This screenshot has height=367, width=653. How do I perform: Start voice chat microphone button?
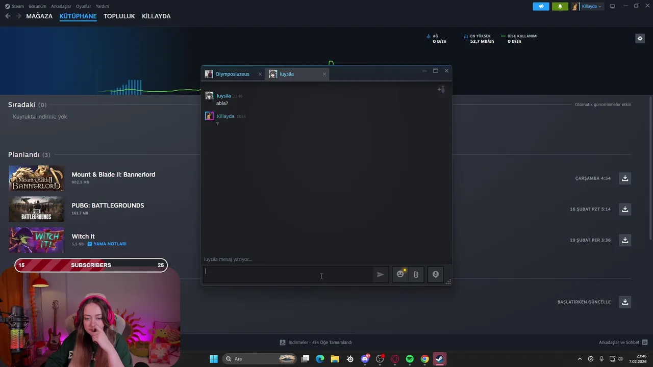(x=436, y=274)
